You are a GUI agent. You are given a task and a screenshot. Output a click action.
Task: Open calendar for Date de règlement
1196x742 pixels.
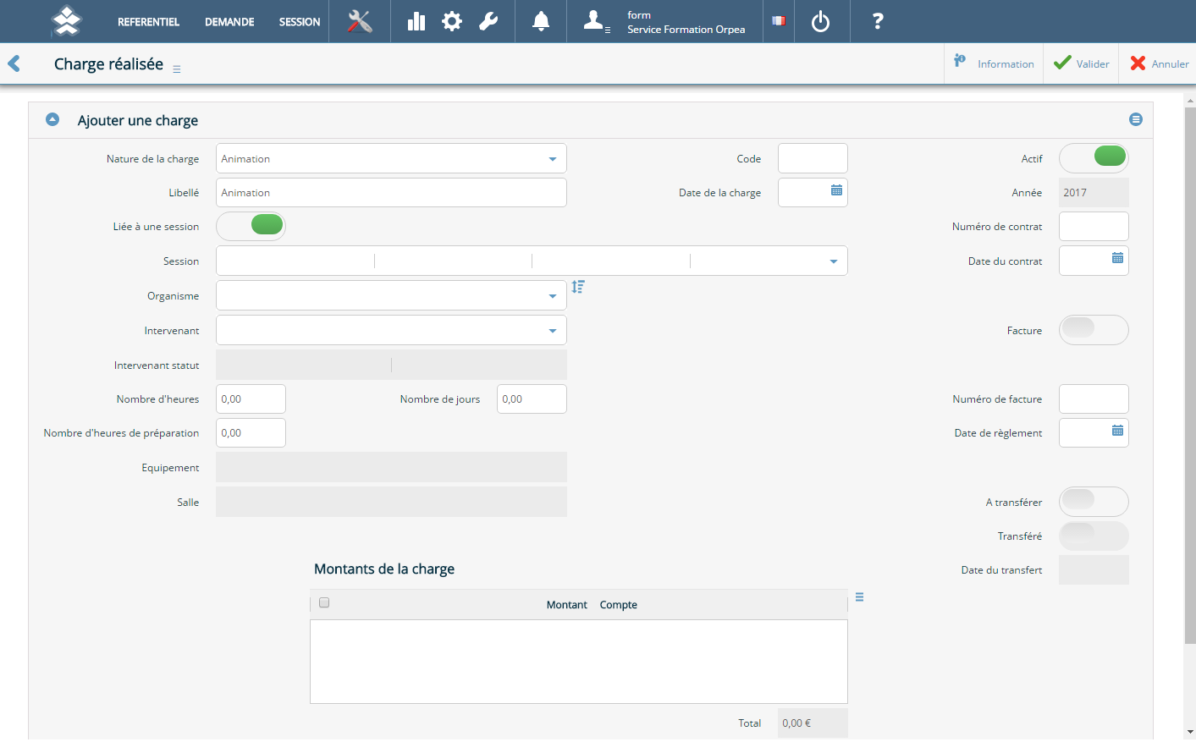[1117, 431]
